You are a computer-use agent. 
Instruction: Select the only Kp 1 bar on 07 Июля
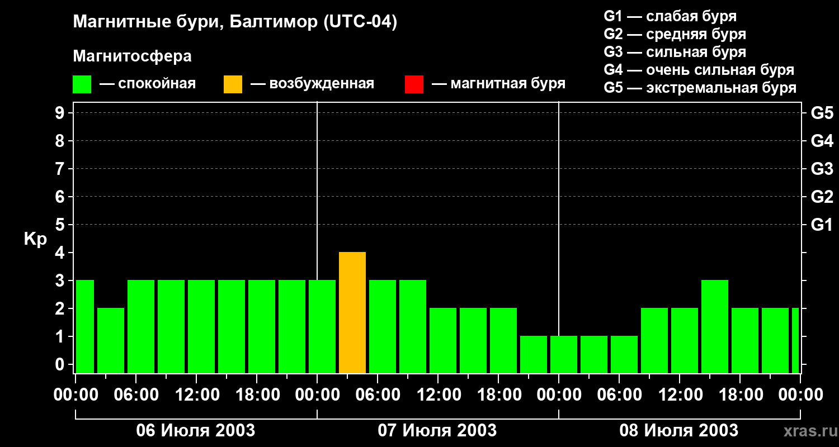tap(534, 354)
